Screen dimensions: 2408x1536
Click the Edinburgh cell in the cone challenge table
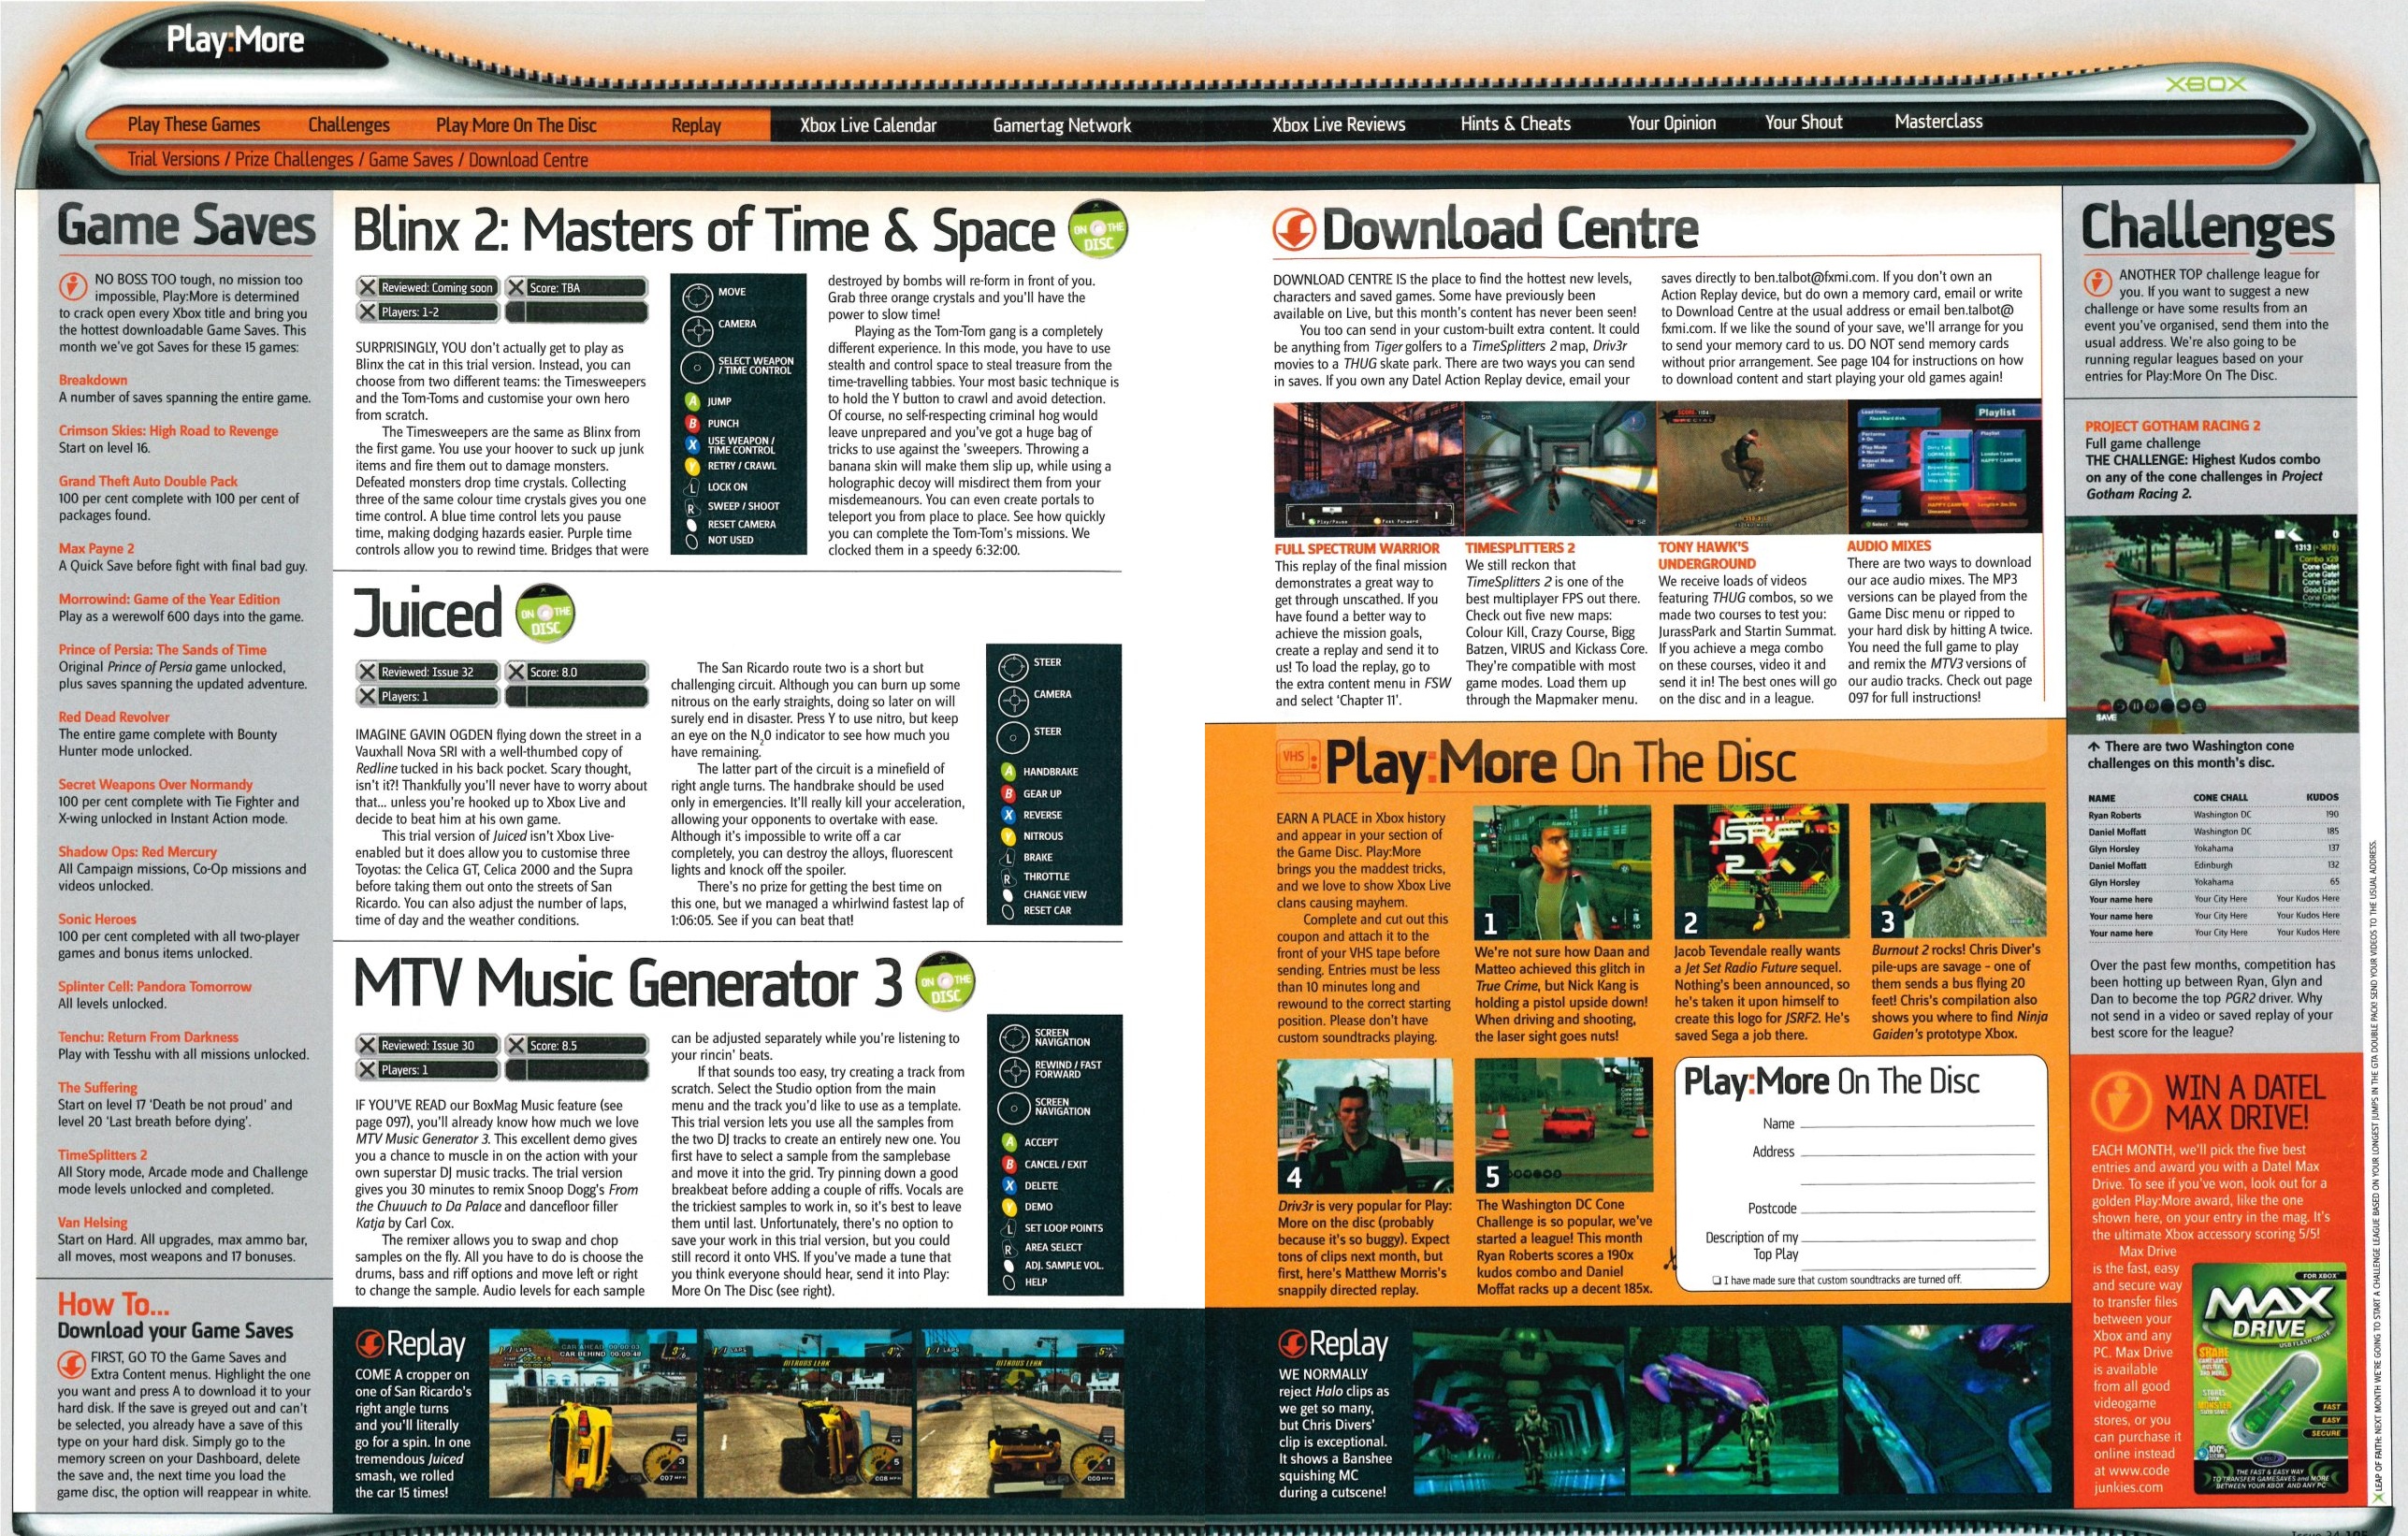click(x=2213, y=865)
